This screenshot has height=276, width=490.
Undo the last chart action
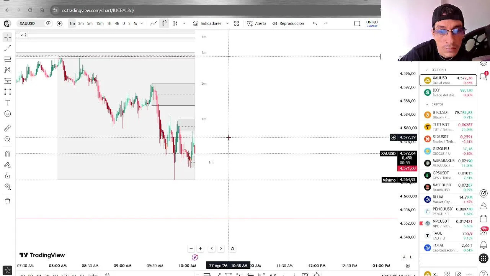pos(315,23)
